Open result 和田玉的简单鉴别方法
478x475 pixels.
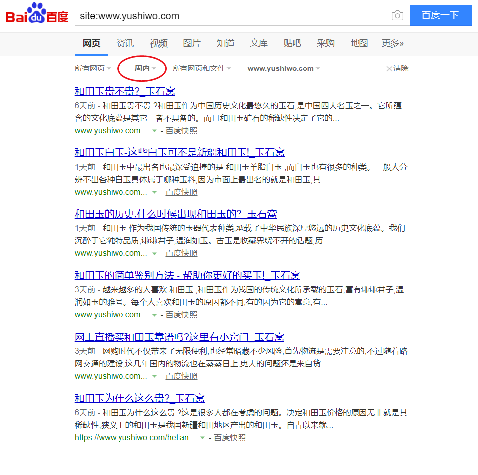(187, 275)
